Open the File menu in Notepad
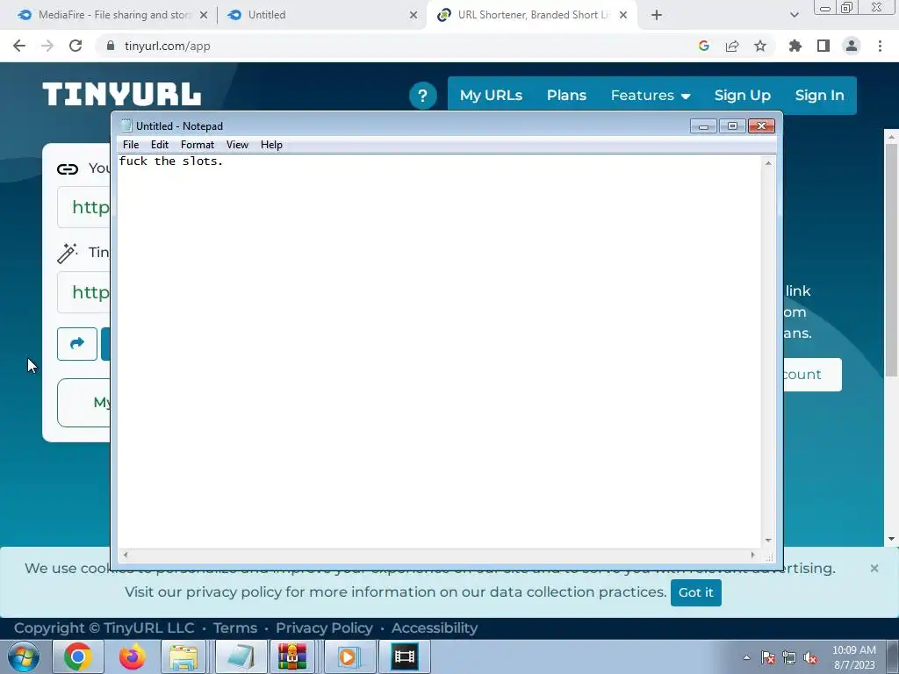Screen dimensions: 899x674 pos(131,145)
